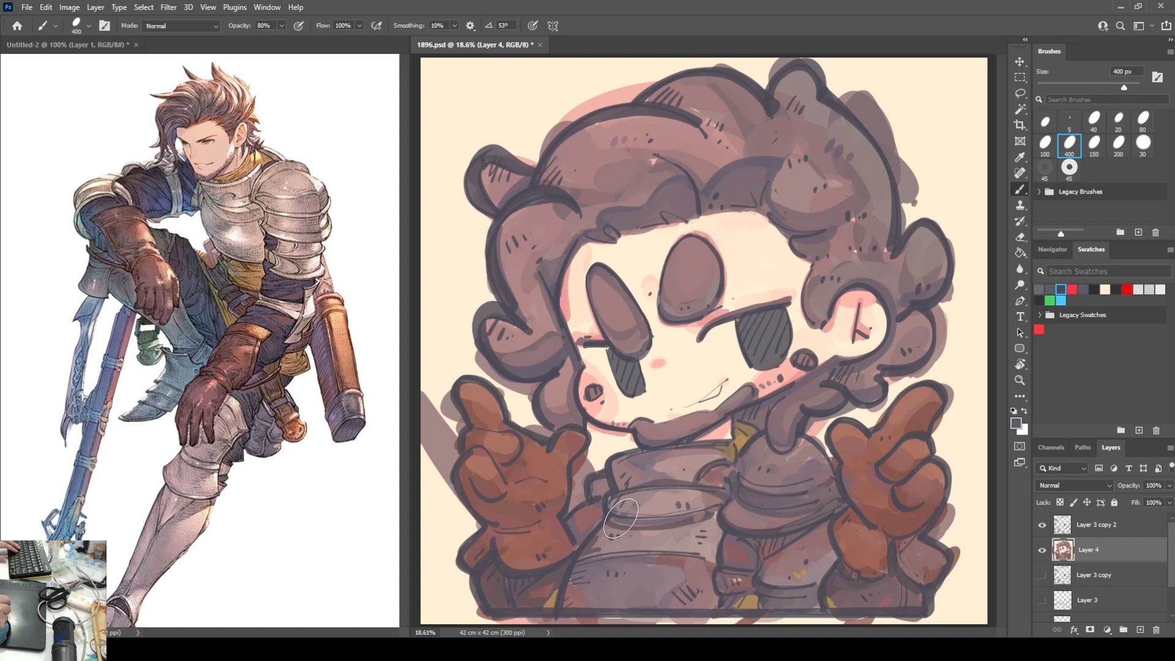1175x661 pixels.
Task: Hide Layer 3 copy 2 visibility eye
Action: [1042, 525]
